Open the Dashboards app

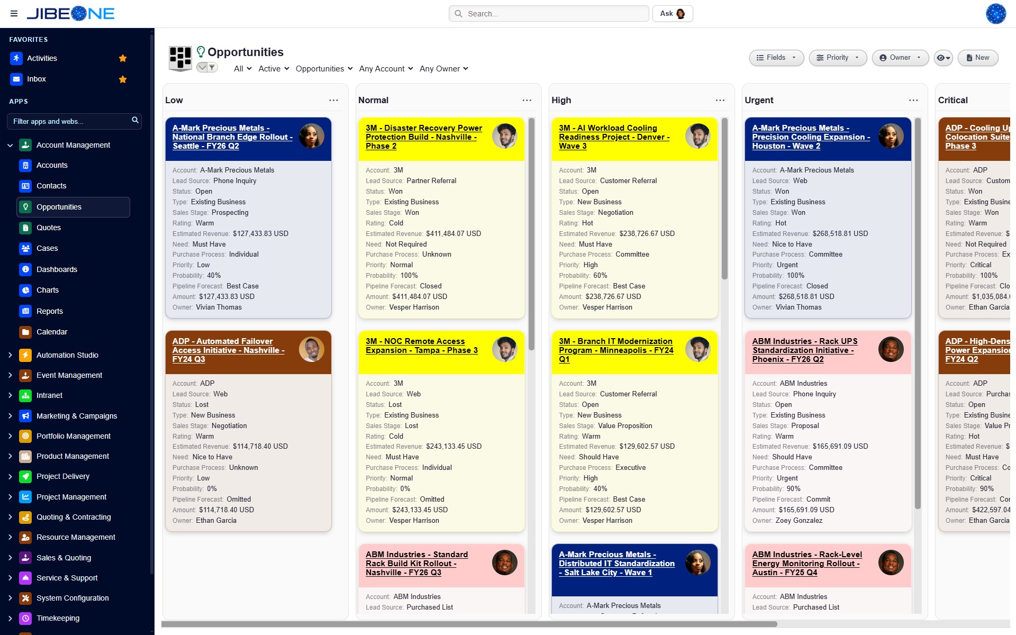(x=57, y=269)
